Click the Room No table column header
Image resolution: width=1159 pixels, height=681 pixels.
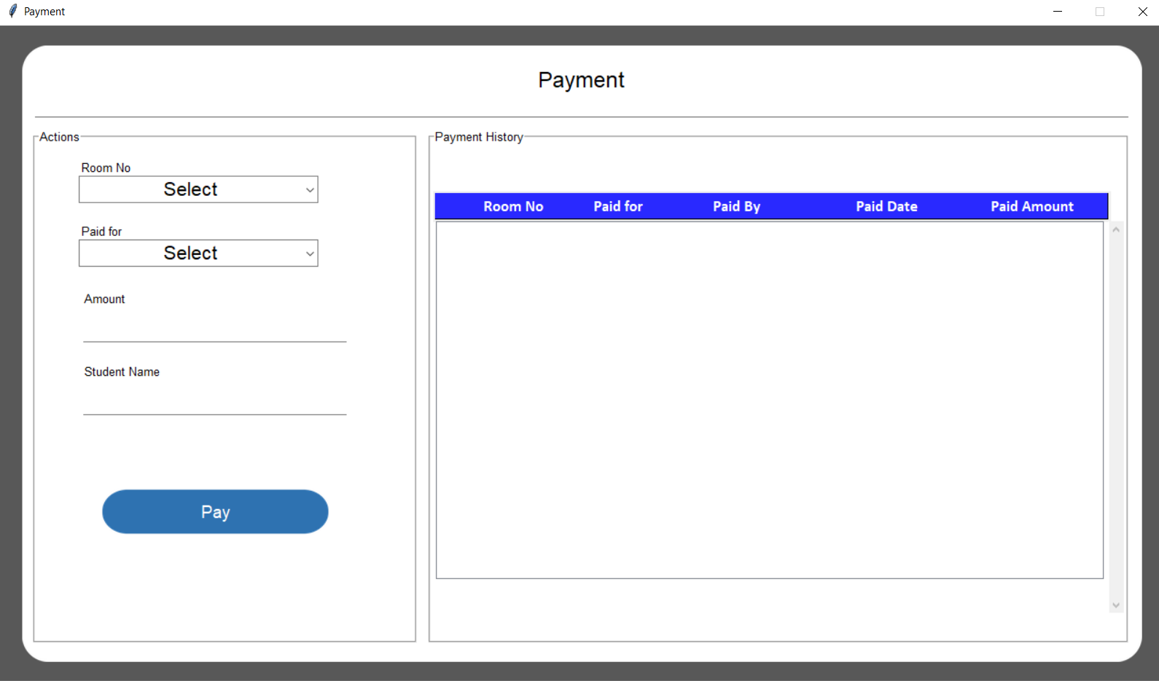[x=513, y=206]
